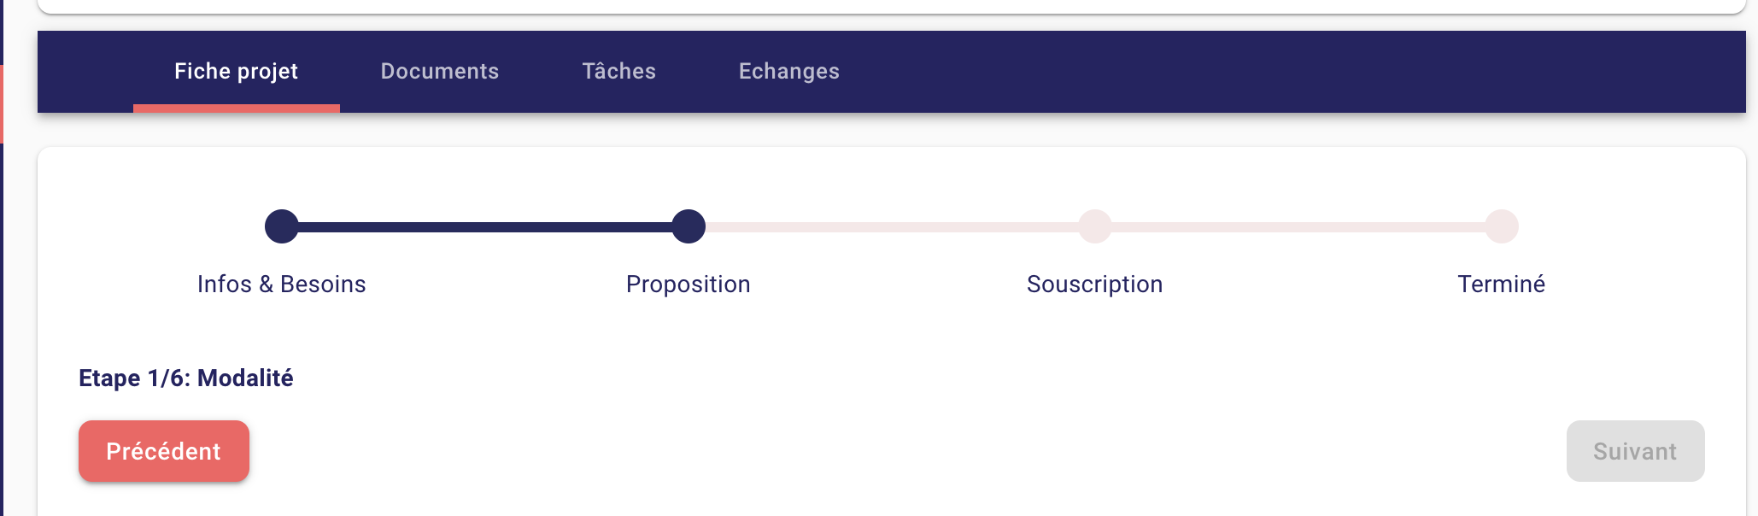Click the dark completed progress line segment
This screenshot has height=516, width=1758.
485,226
